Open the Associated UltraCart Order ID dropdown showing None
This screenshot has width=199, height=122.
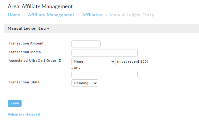(94, 61)
